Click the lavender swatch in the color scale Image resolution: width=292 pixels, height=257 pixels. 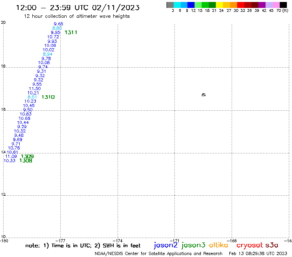pos(269,5)
